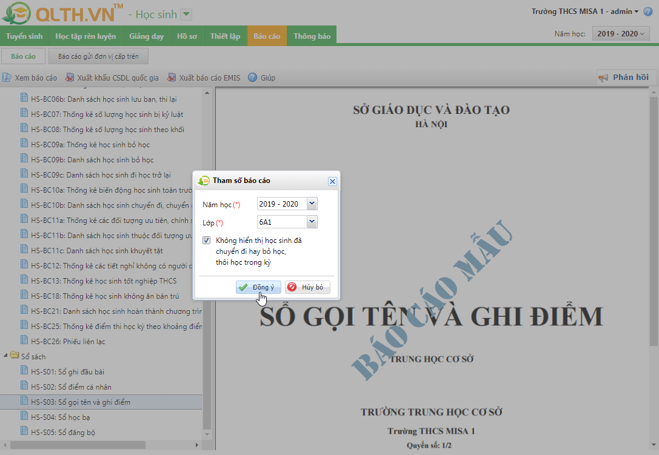Select HS-BC12 tiết nghỉ report icon
This screenshot has height=455, width=659.
24,264
